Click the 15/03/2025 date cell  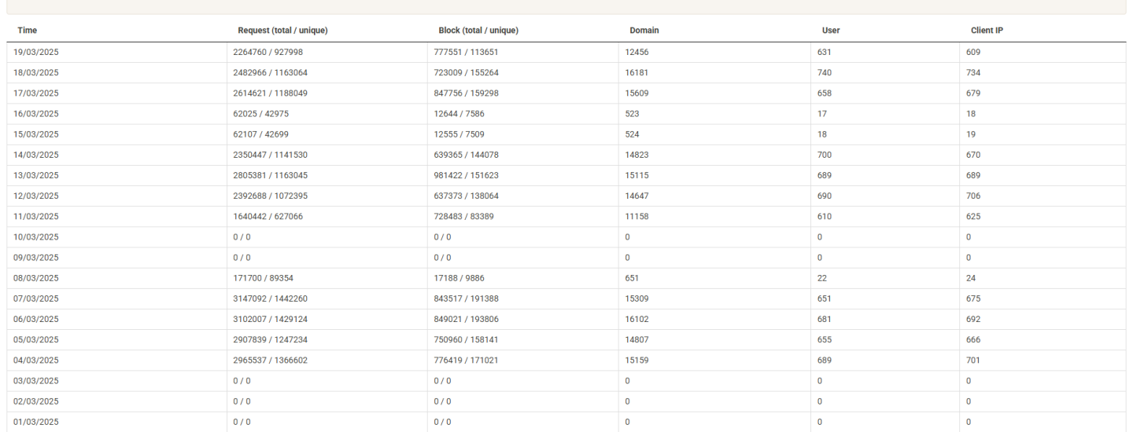36,134
